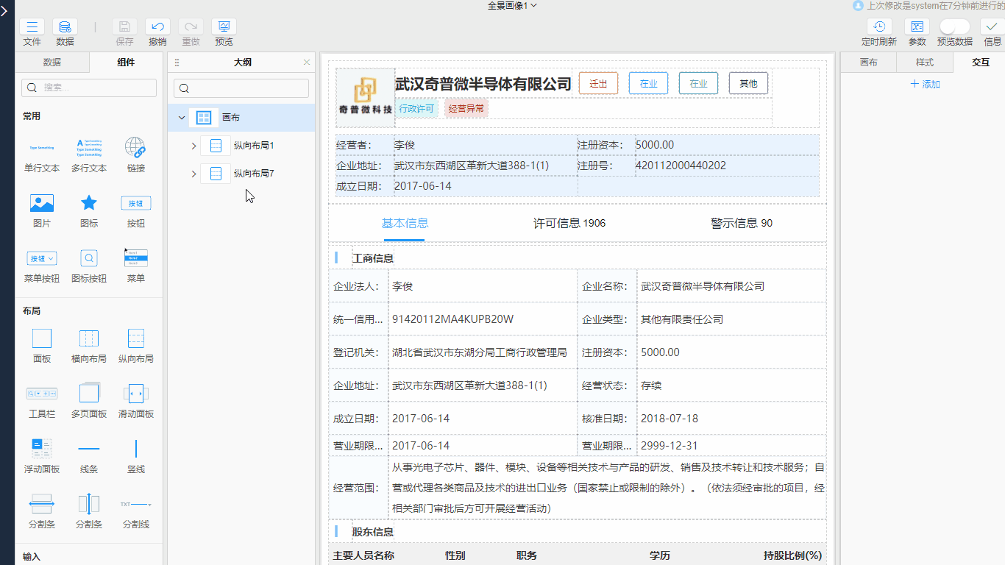
Task: Select 纵向布局1 in the outline
Action: tap(254, 146)
